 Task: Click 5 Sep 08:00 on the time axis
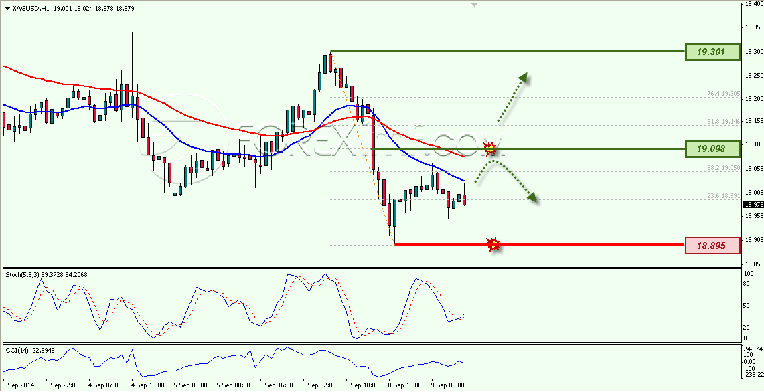pyautogui.click(x=234, y=385)
